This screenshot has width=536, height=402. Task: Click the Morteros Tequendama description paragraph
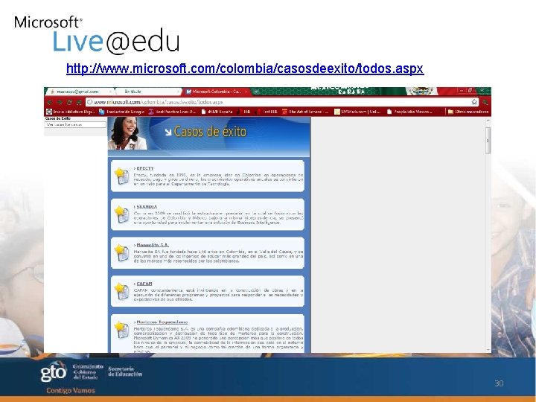tap(218, 339)
